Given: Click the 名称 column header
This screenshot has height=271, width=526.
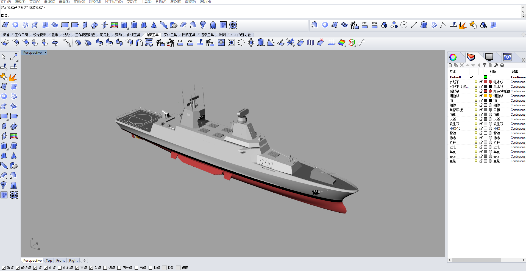Looking at the screenshot, I should [452, 72].
